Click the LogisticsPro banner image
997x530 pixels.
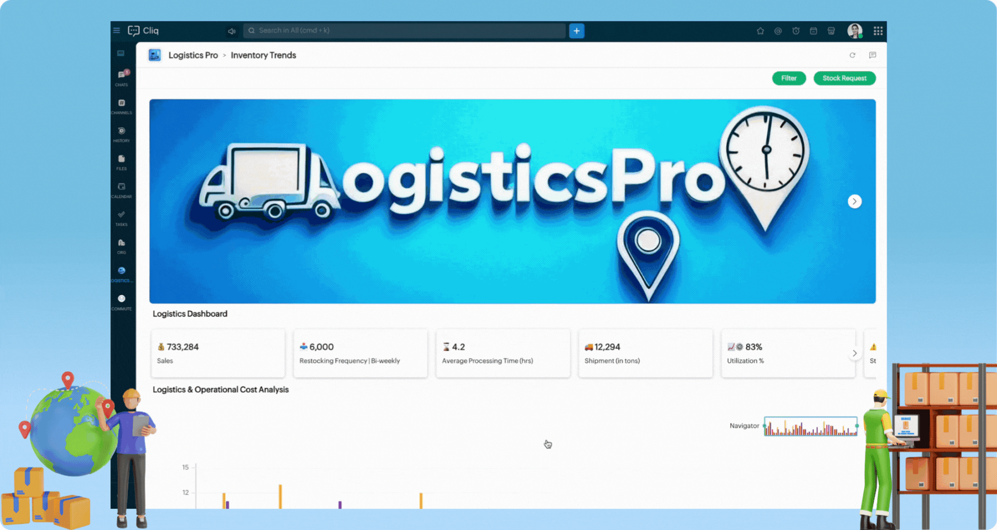[512, 201]
